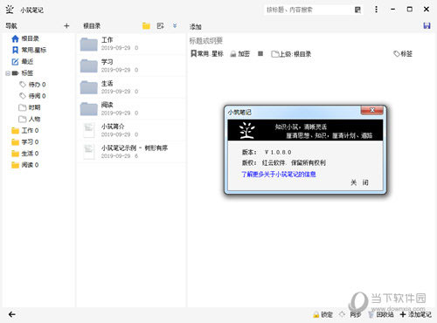Screen dimensions: 437x323
Task: Collapse the 标签 tags tree node
Action: click(x=8, y=73)
